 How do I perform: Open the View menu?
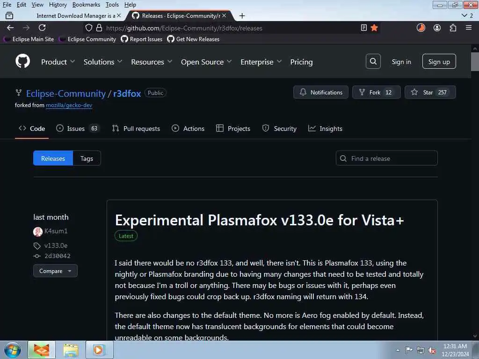click(37, 5)
